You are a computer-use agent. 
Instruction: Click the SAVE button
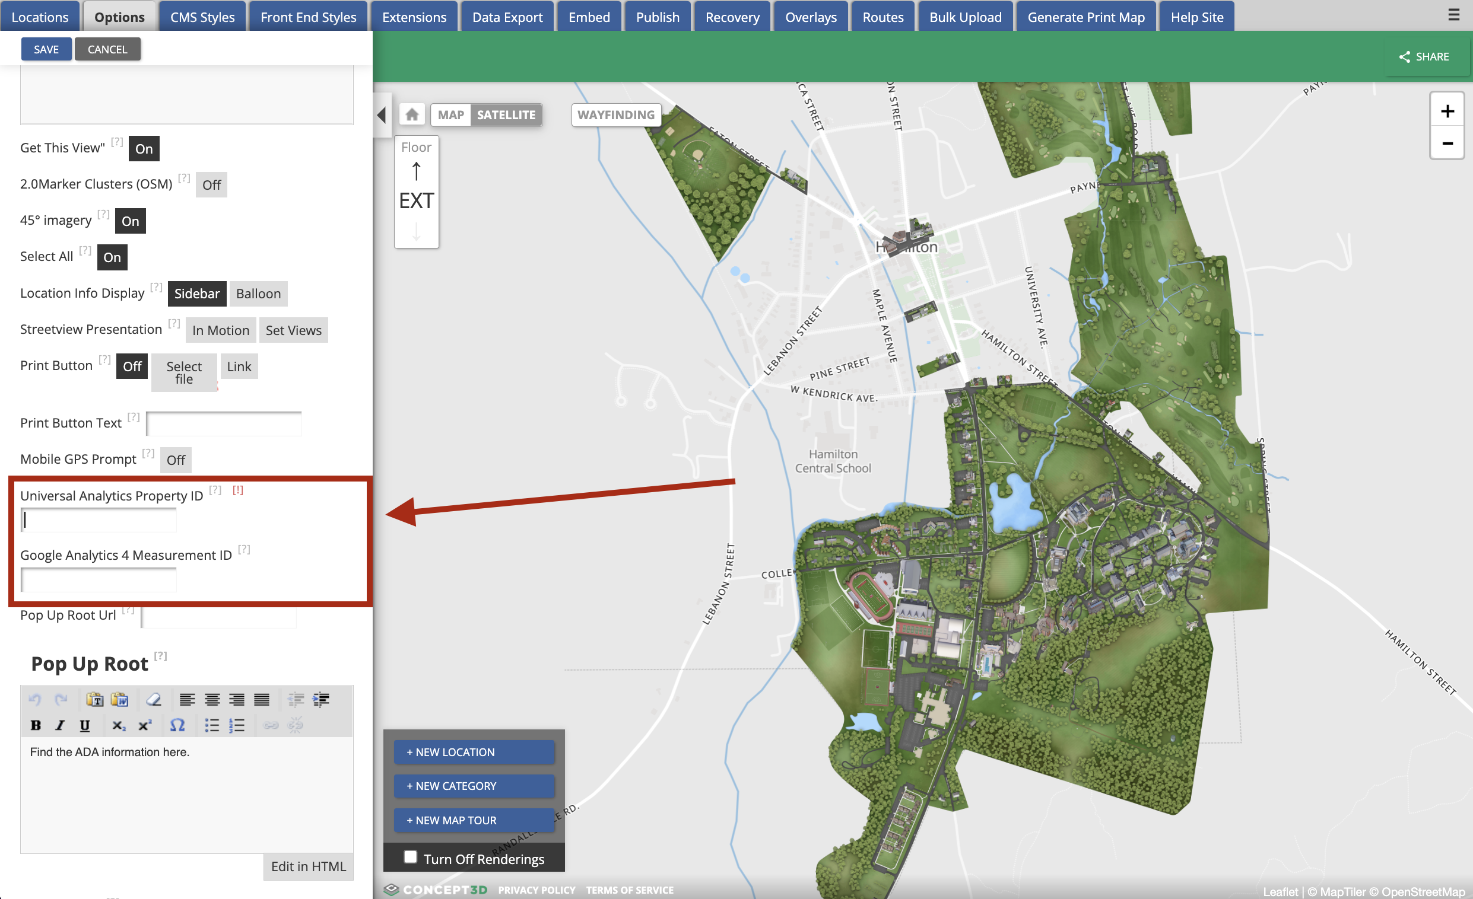click(47, 49)
